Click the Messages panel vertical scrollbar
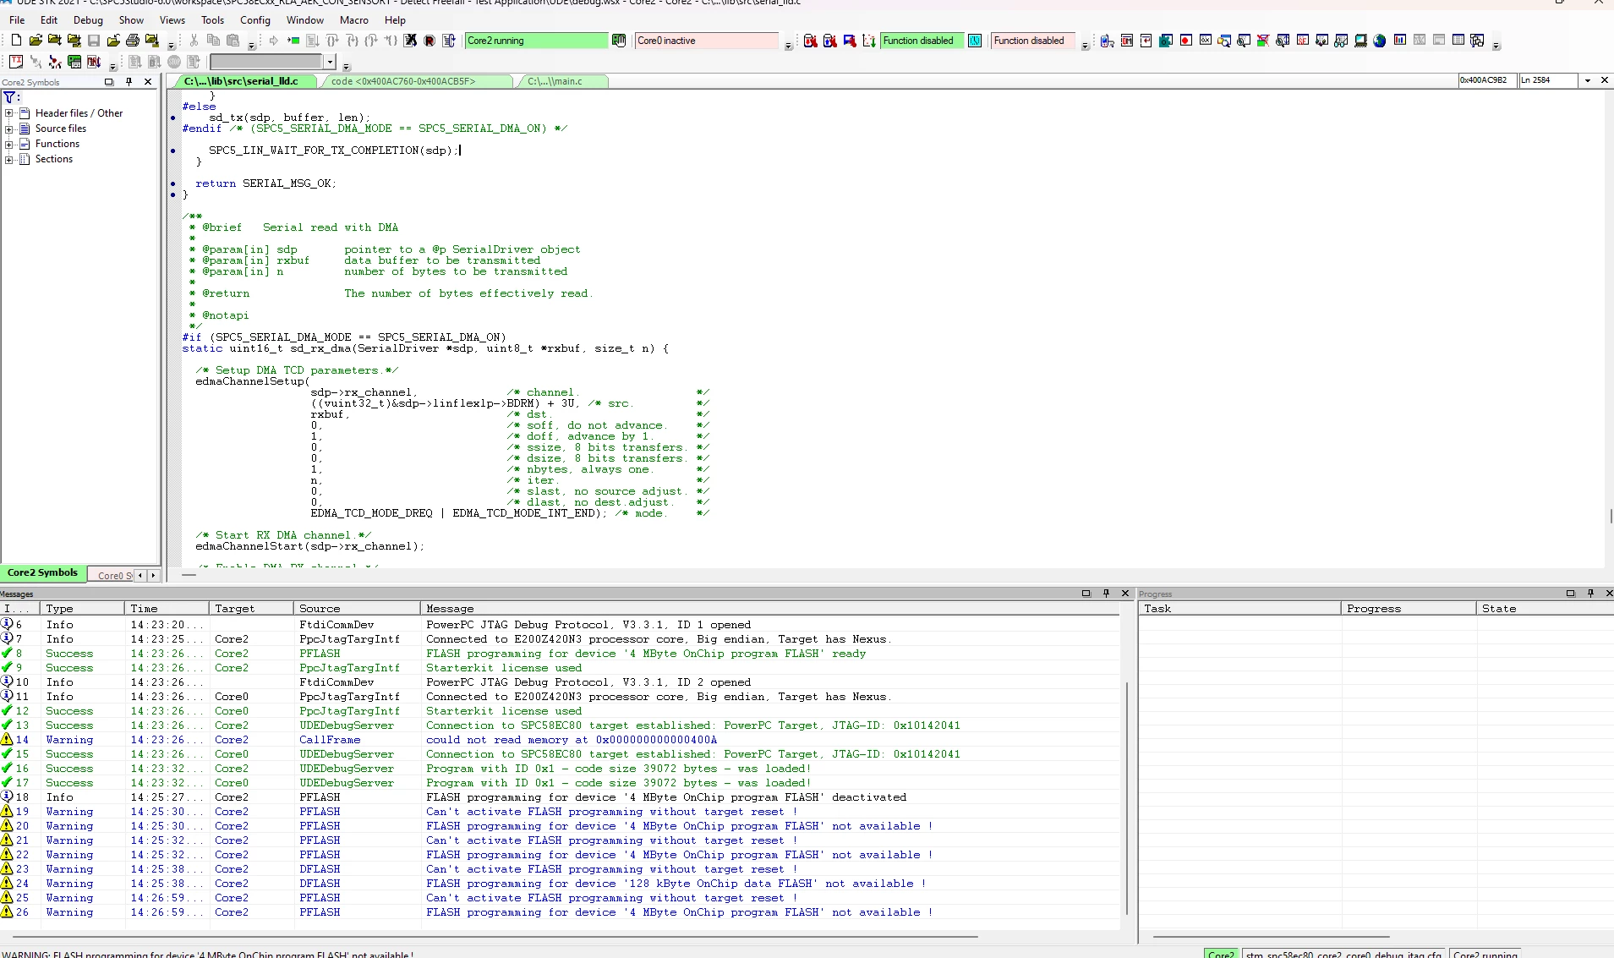1614x958 pixels. 1127,798
